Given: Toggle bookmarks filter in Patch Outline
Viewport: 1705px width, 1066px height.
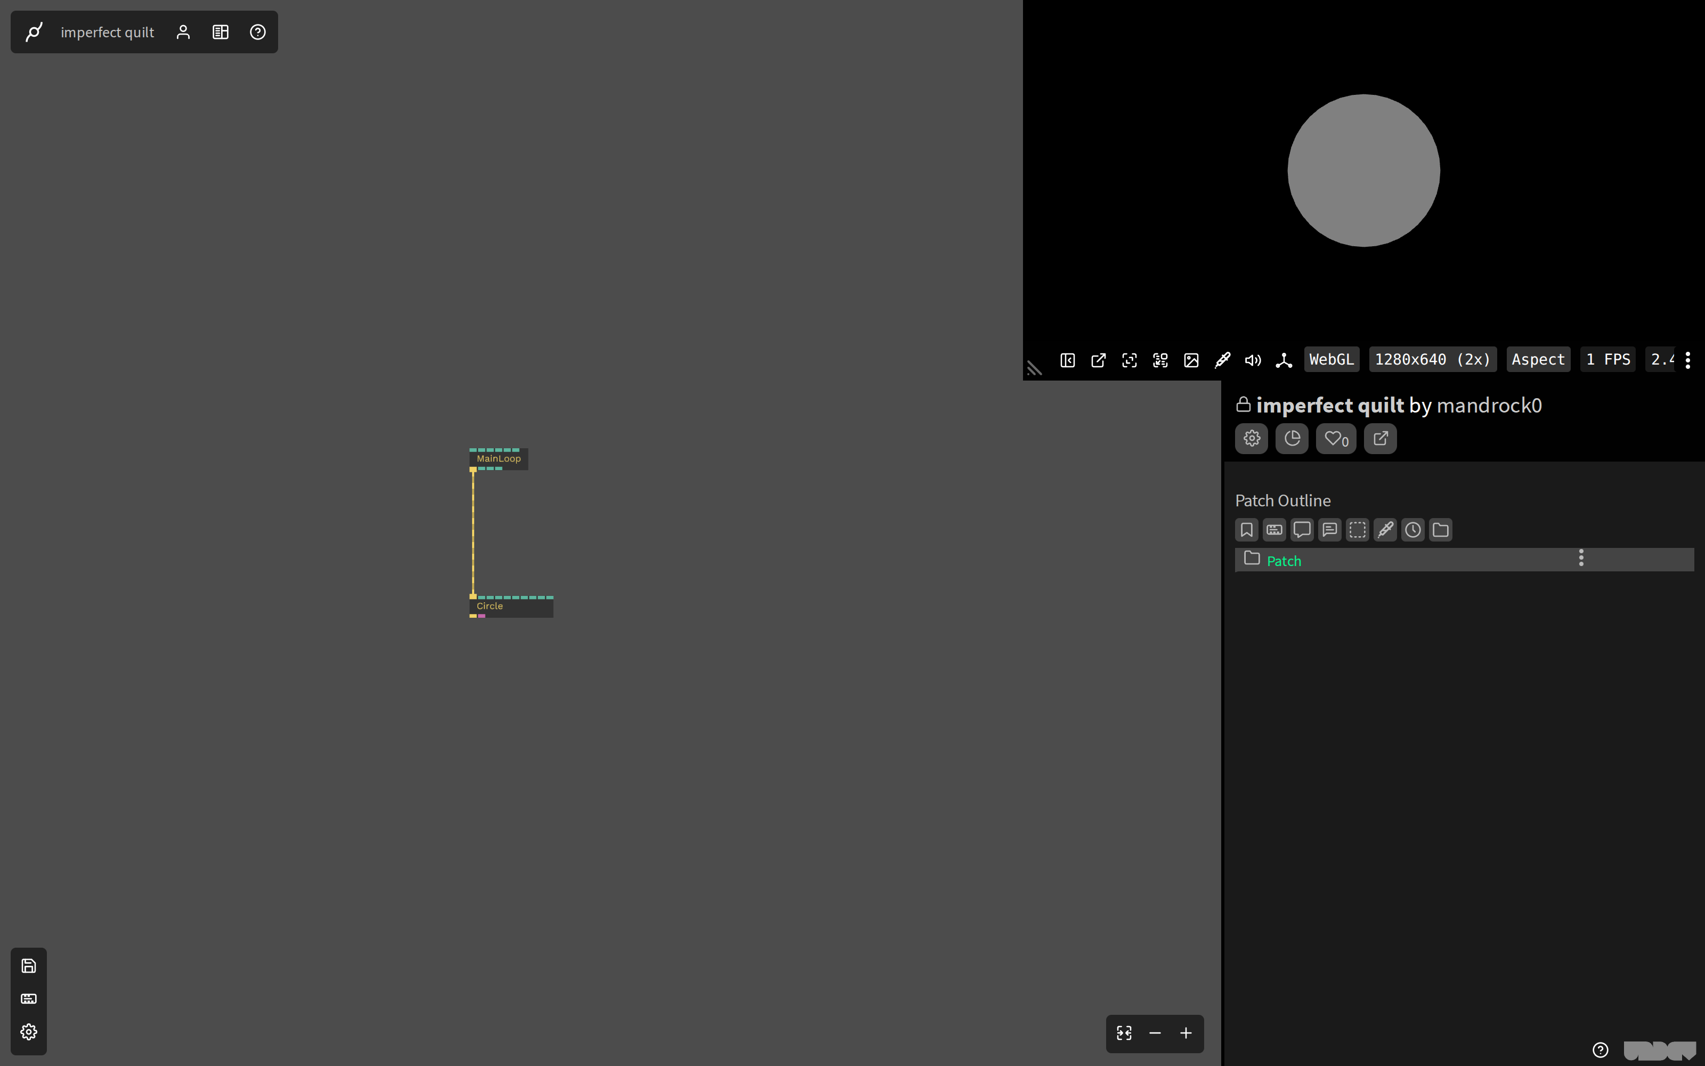Looking at the screenshot, I should coord(1246,529).
